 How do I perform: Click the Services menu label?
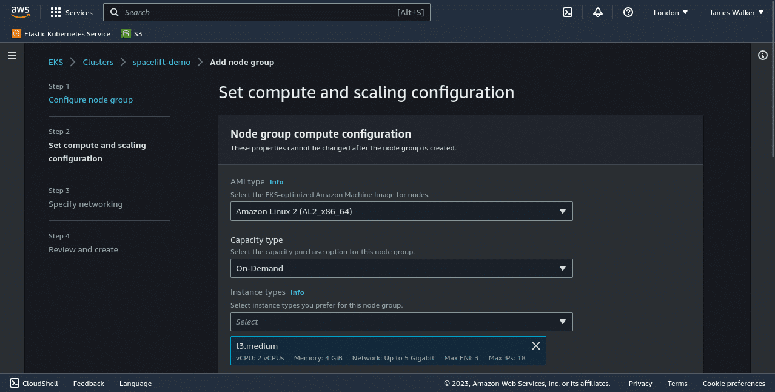79,12
